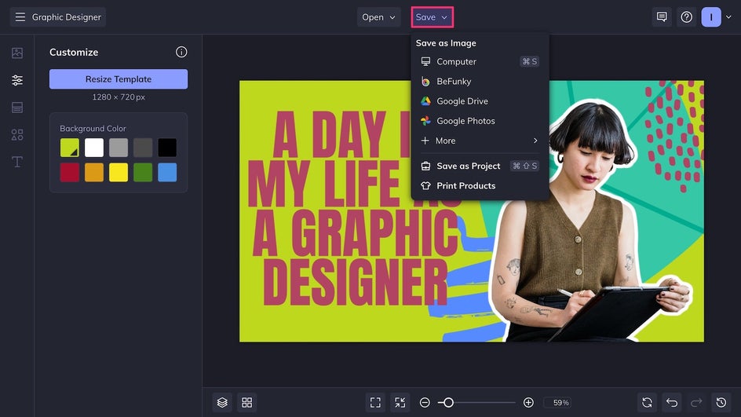The height and width of the screenshot is (417, 741).
Task: Select the red background color swatch
Action: coord(69,172)
